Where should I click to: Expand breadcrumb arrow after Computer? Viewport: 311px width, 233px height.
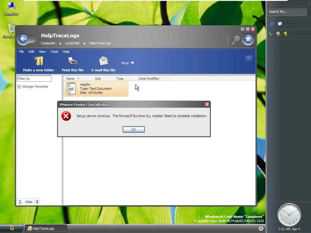60,43
